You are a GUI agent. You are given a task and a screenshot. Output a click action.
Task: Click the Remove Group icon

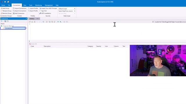[x=1, y=13]
